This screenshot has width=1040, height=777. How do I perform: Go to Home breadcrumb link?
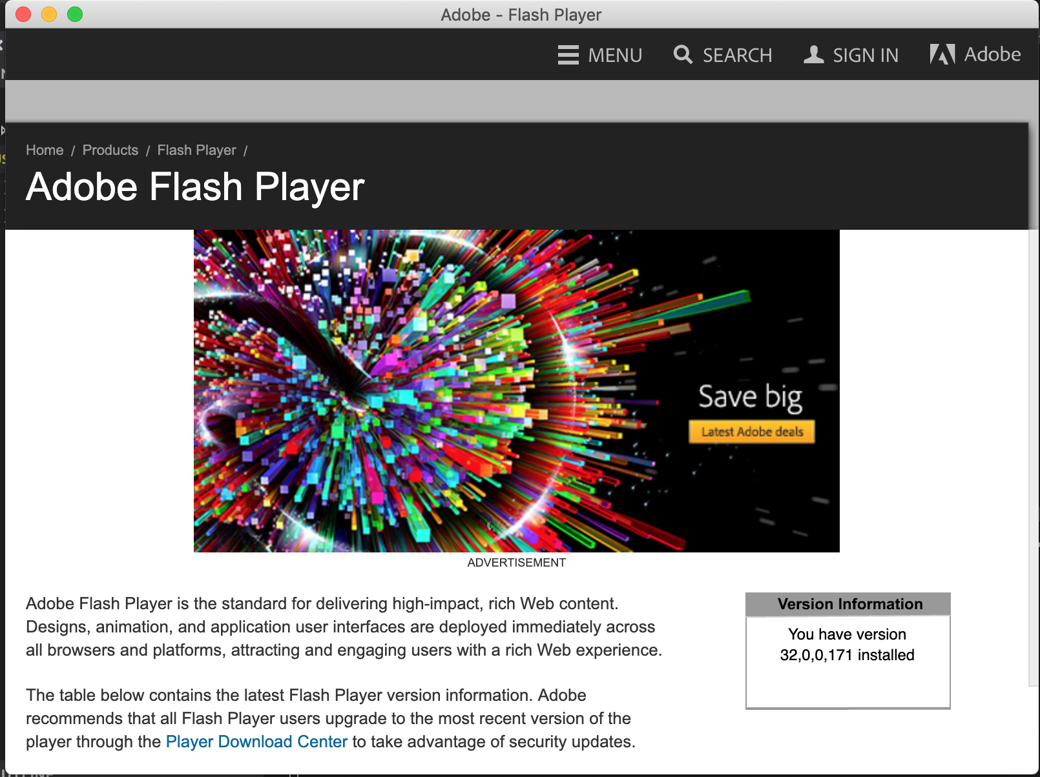pos(45,150)
